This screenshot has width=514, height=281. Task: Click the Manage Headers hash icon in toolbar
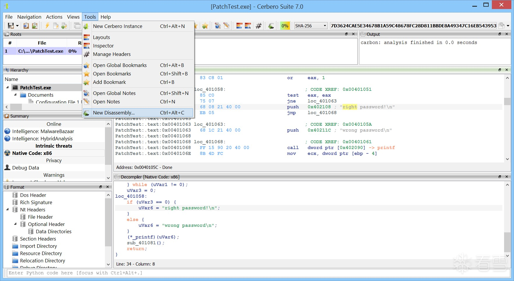click(258, 26)
